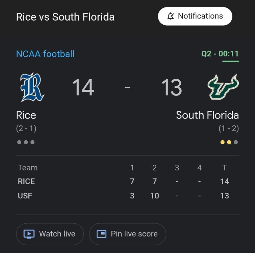Click the Q2 - 00:11 game clock

[220, 54]
